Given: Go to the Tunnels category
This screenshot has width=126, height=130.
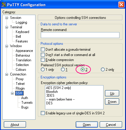Looking at the screenshot, I should tap(27, 103).
